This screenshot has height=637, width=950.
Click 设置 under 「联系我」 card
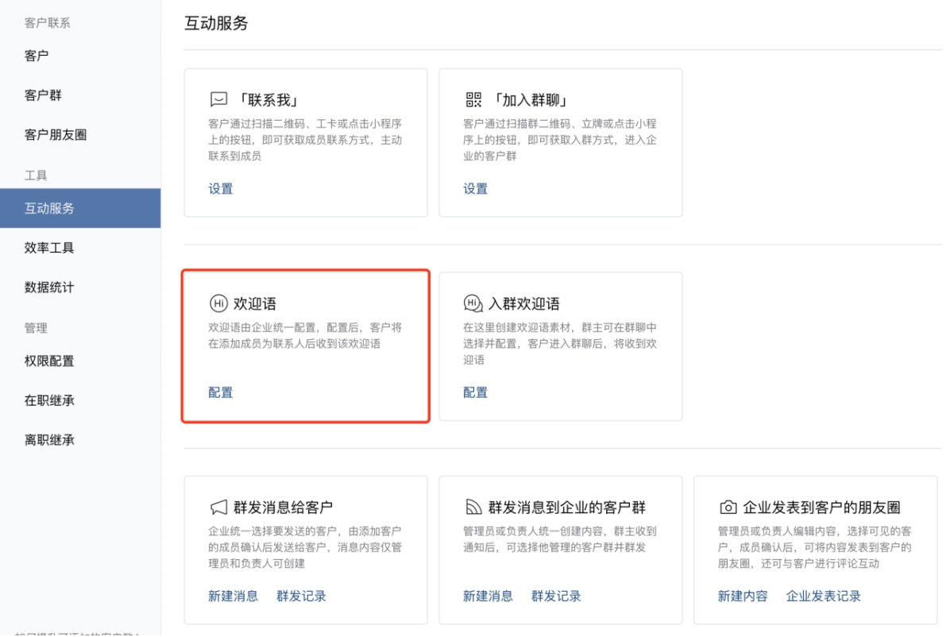221,189
